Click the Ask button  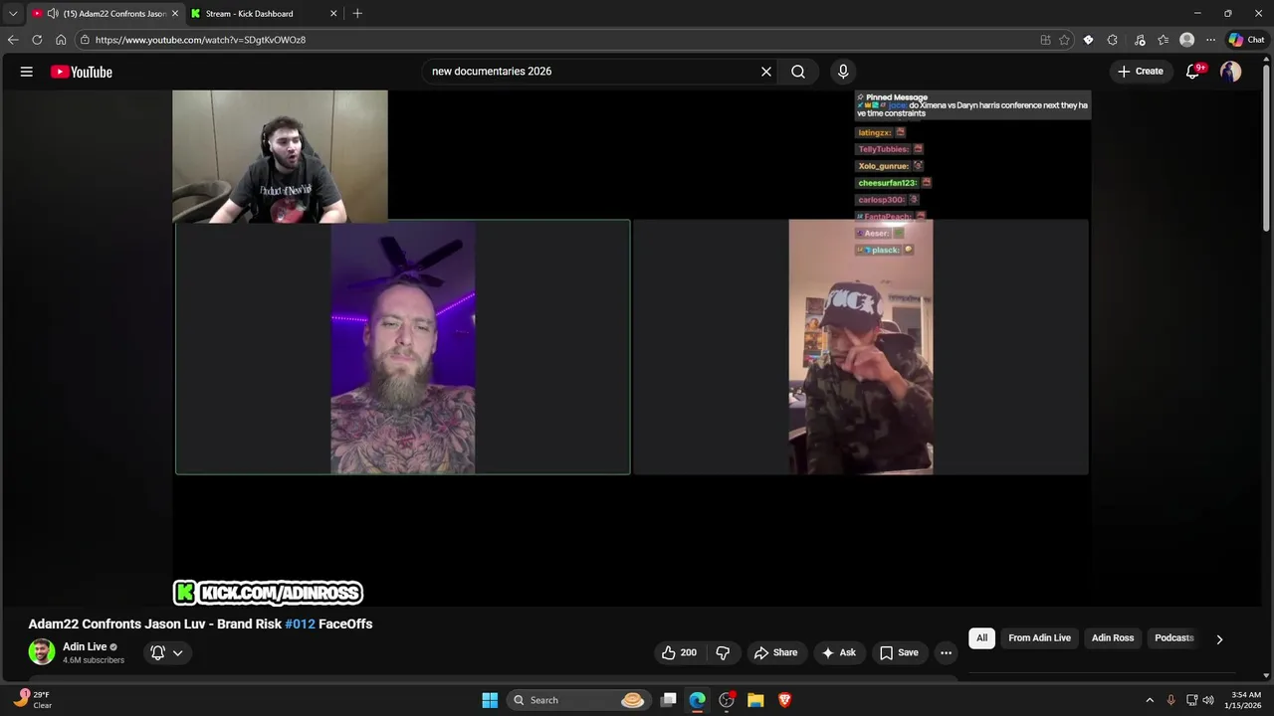838,652
